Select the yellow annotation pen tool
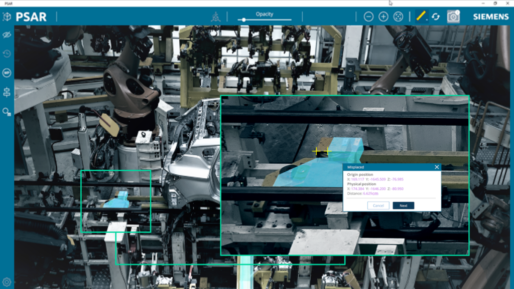This screenshot has width=514, height=289. coord(421,16)
